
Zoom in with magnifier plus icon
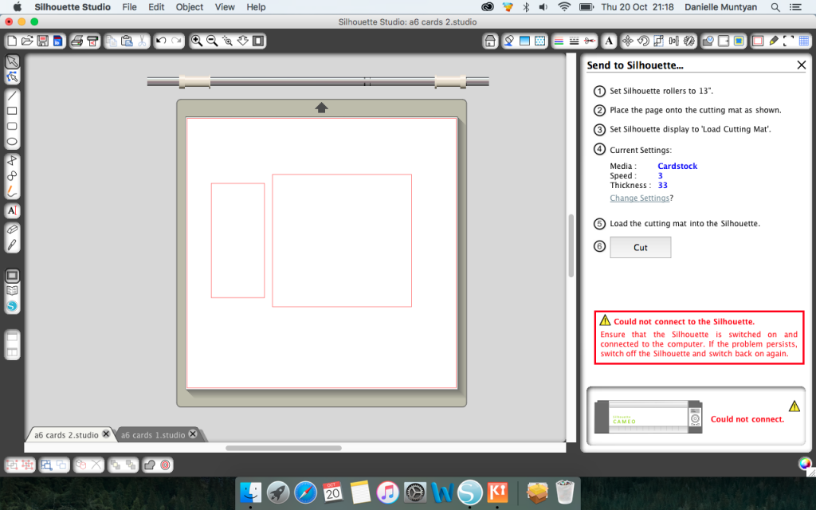tap(197, 41)
